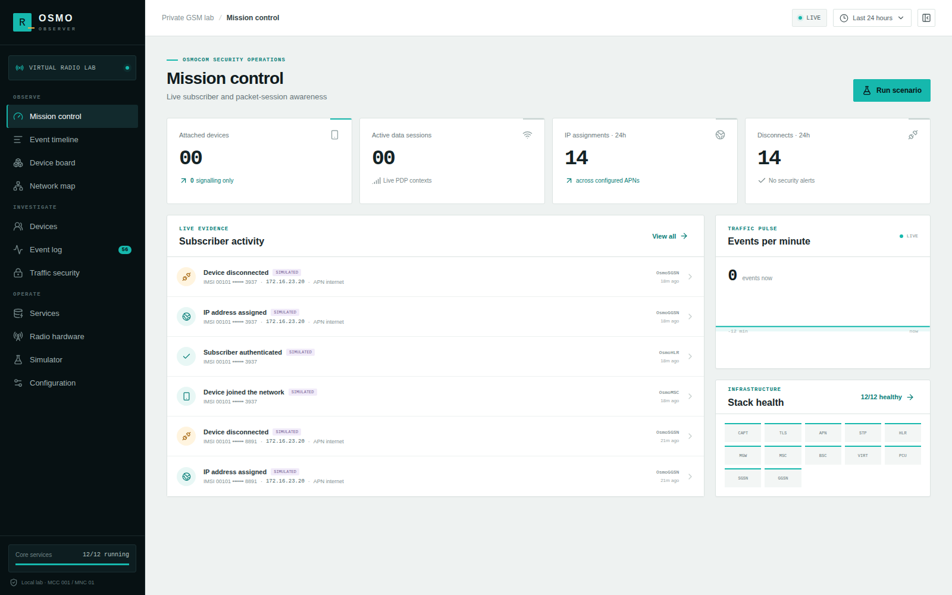The height and width of the screenshot is (595, 952).
Task: Click the globe icon of IP address assigned 3937
Action: point(186,317)
